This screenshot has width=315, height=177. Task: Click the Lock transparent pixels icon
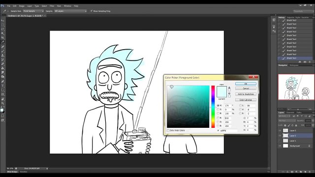(x=285, y=125)
